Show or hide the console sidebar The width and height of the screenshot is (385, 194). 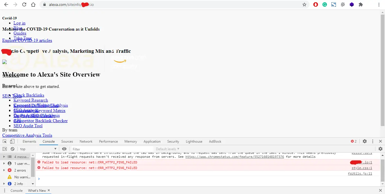point(5,149)
